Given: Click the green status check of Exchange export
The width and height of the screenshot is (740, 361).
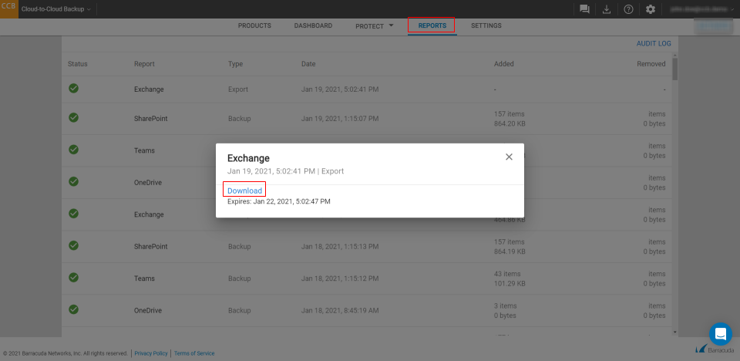Looking at the screenshot, I should (74, 88).
